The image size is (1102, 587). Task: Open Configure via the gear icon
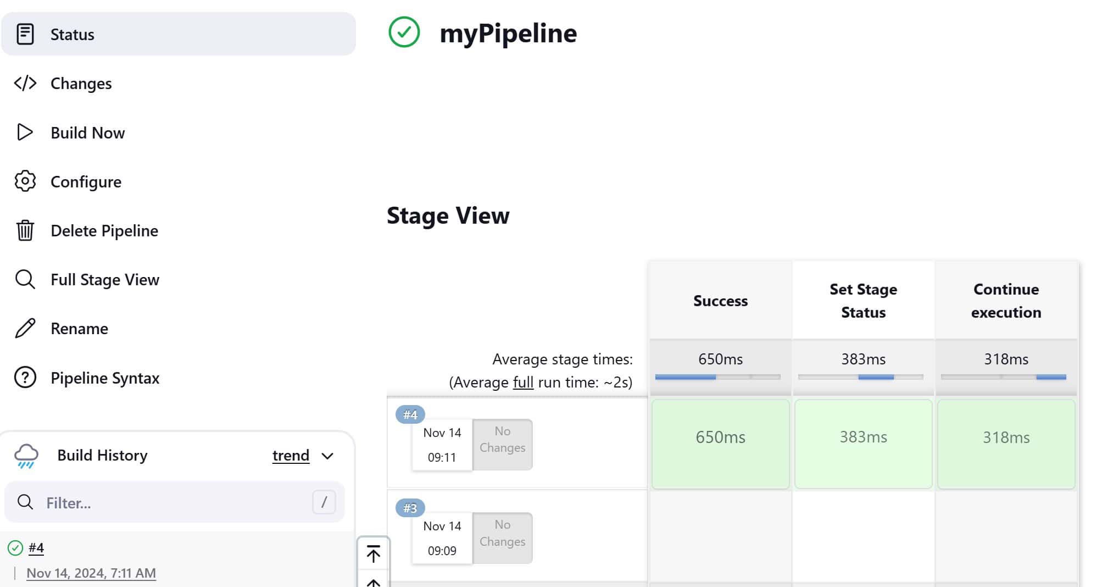pos(25,181)
